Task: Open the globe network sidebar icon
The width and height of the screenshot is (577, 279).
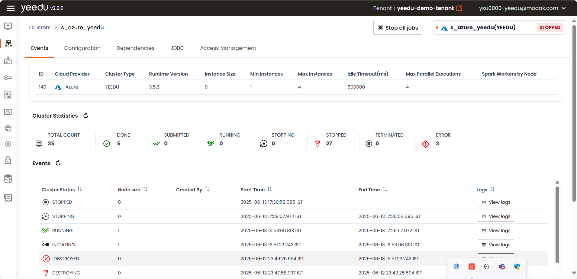Action: [8, 128]
